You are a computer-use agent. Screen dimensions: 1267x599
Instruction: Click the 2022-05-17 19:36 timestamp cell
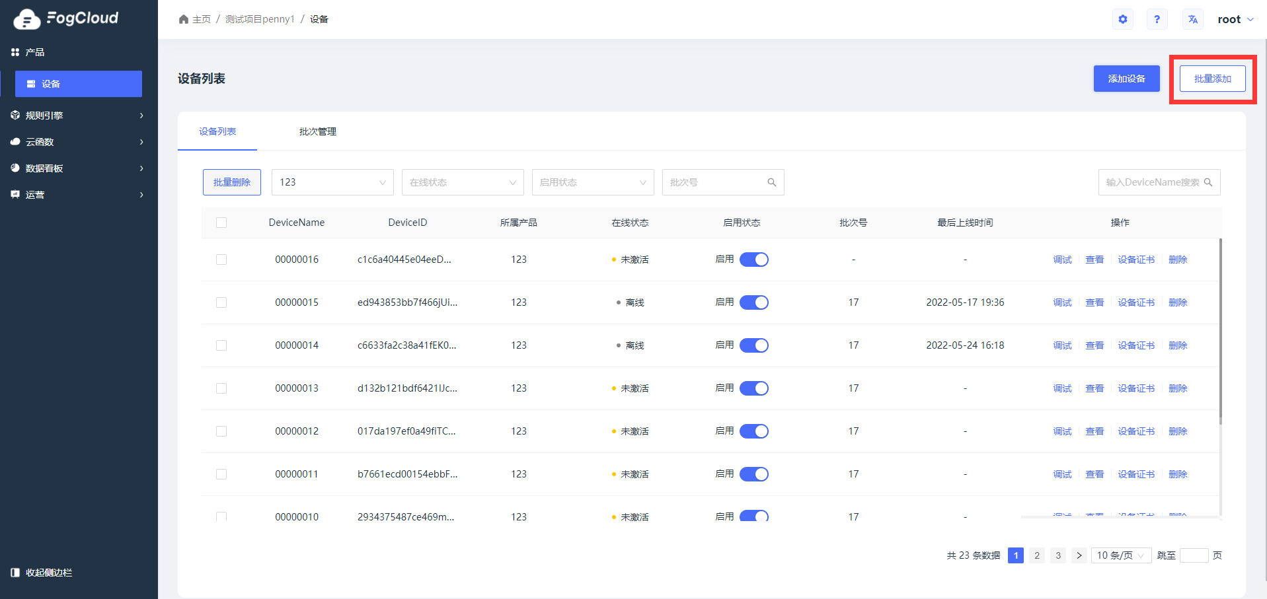pos(965,302)
